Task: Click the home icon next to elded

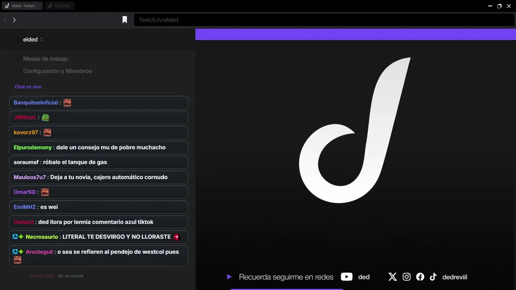Action: (x=17, y=39)
